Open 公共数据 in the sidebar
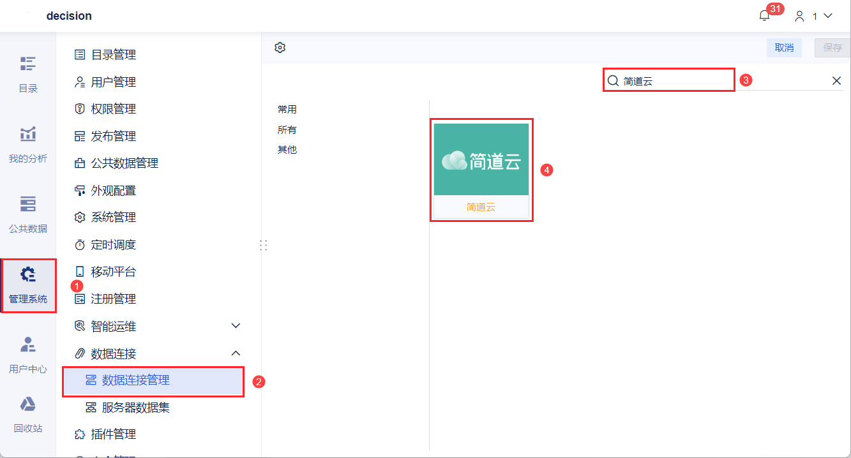851x458 pixels. [28, 215]
